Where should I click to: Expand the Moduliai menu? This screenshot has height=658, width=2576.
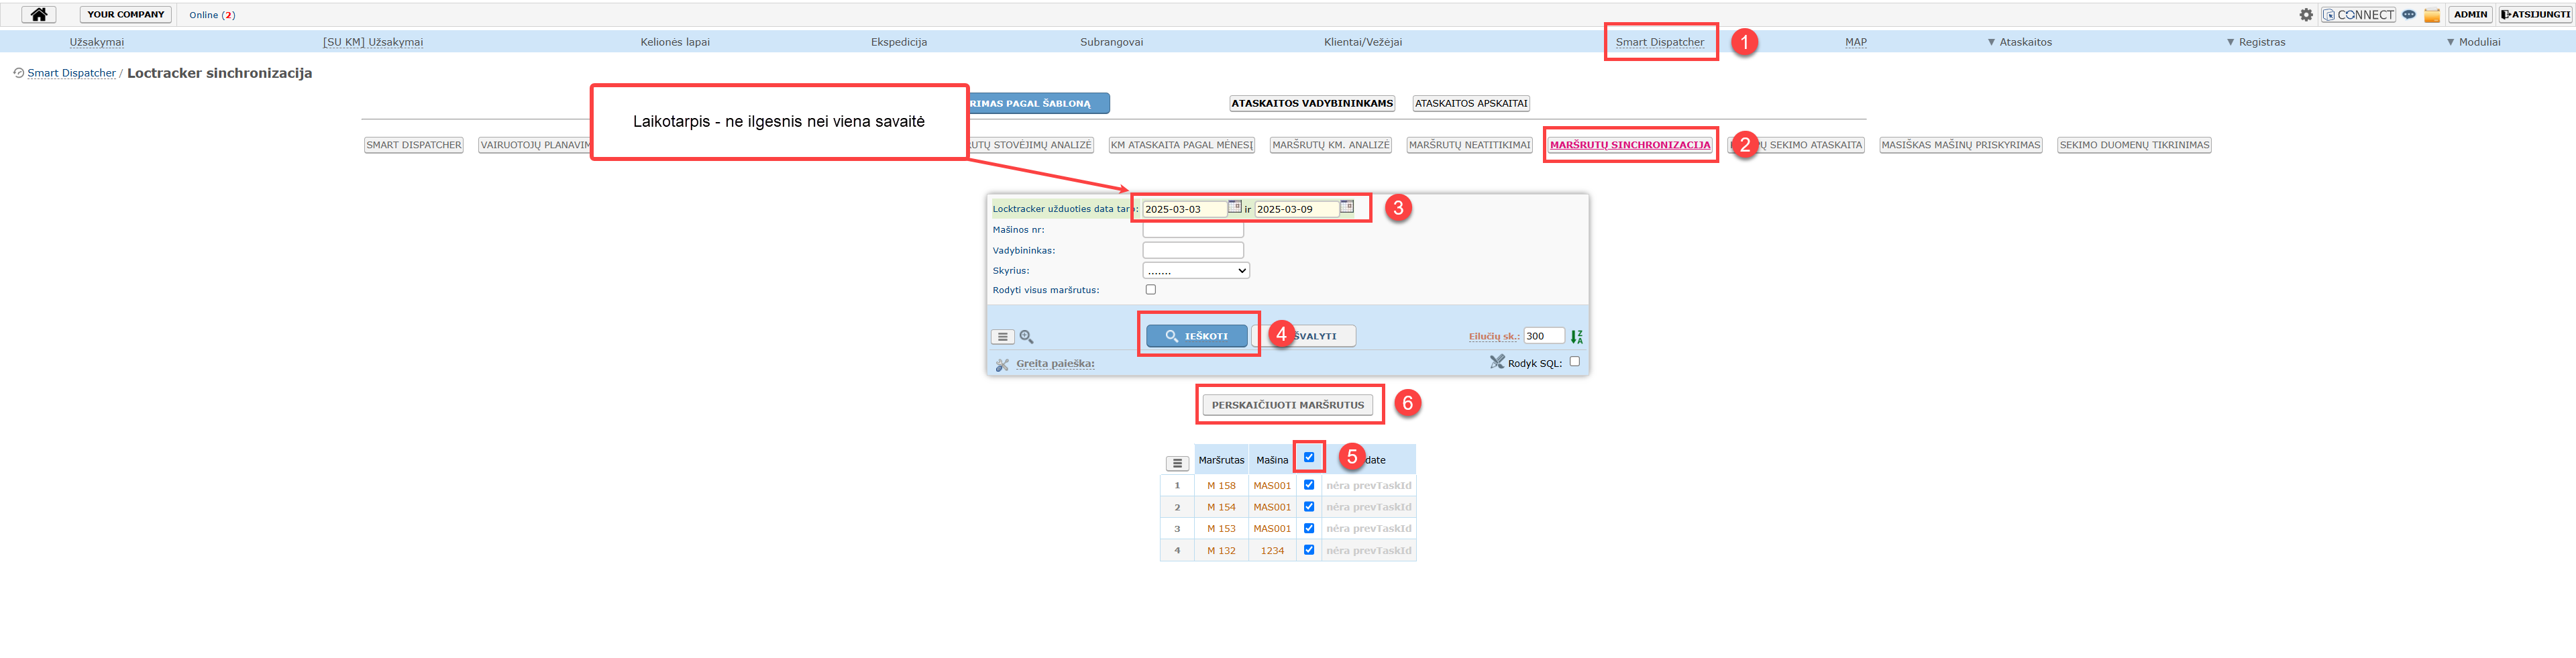pos(2473,42)
